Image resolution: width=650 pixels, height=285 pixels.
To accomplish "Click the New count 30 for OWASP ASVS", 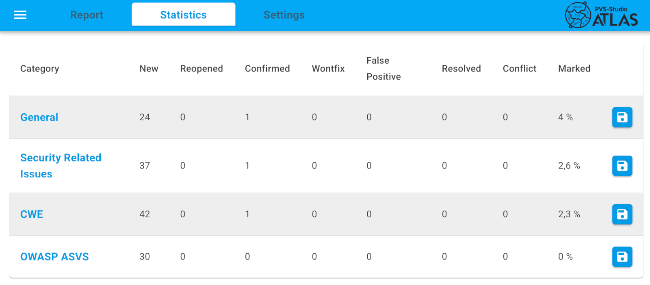I will point(145,257).
